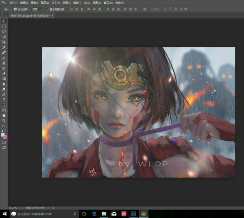Screen dimensions: 244x218
Task: Open the Windows Start menu
Action: pyautogui.click(x=4, y=214)
